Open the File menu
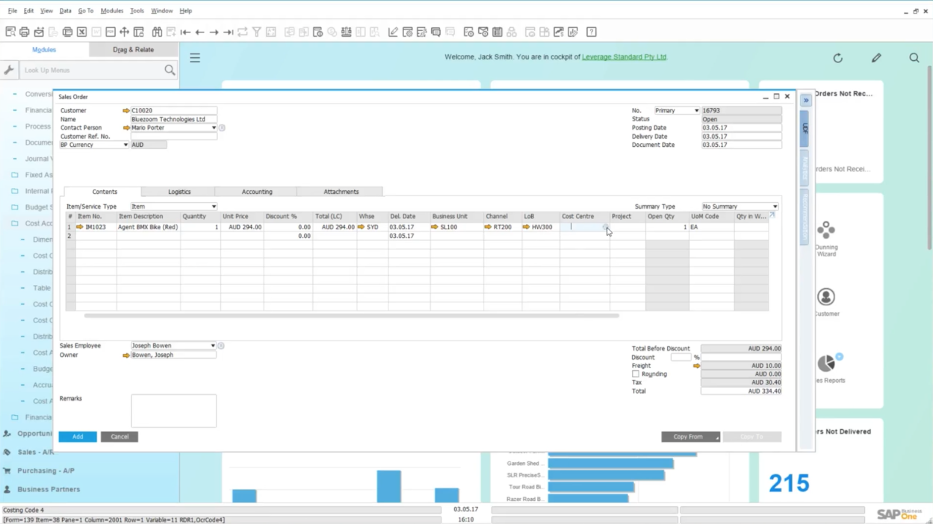The image size is (933, 524). (12, 10)
